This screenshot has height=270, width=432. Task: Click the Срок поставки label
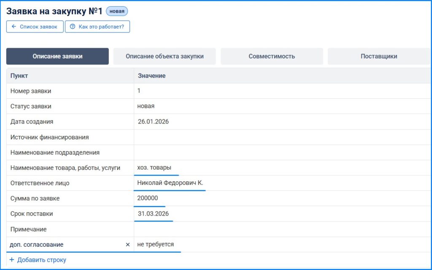pos(31,214)
